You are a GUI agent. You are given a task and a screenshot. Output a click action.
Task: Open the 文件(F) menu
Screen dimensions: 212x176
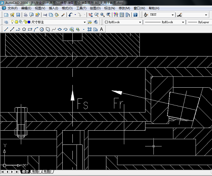tap(12, 8)
